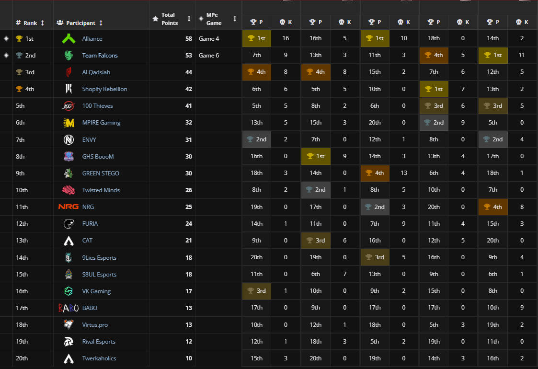Click the GHS BoooM logo icon
Image resolution: width=538 pixels, height=369 pixels.
(x=69, y=156)
